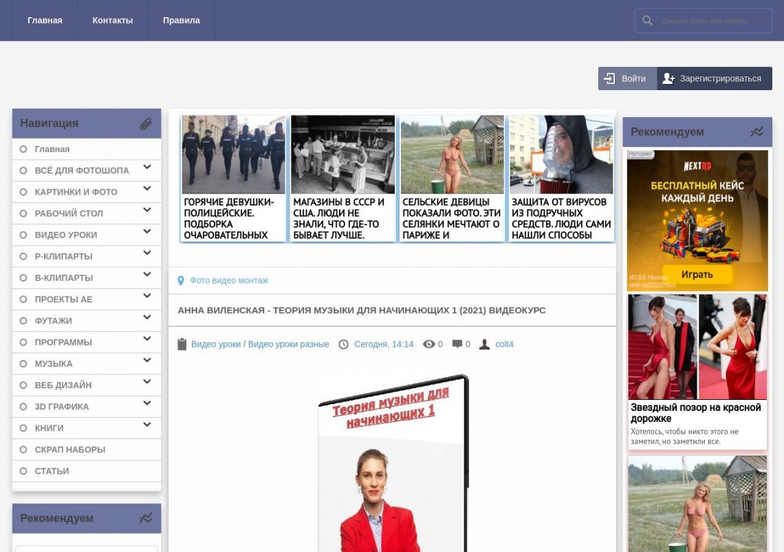Click the Войти login button
The width and height of the screenshot is (784, 552).
tap(627, 78)
